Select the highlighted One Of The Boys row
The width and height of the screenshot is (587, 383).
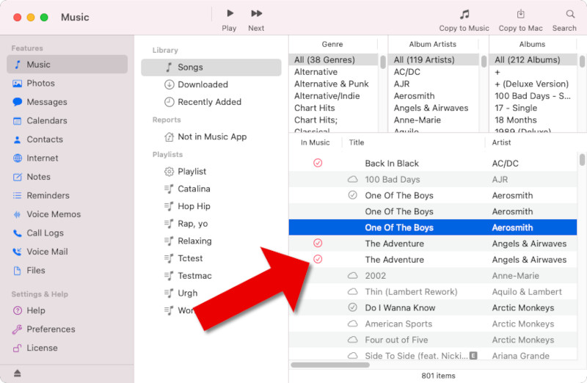pyautogui.click(x=433, y=227)
